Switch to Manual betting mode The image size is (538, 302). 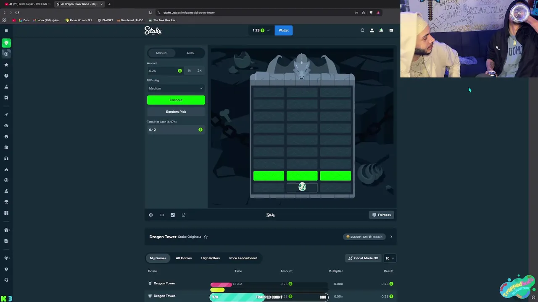click(x=162, y=53)
